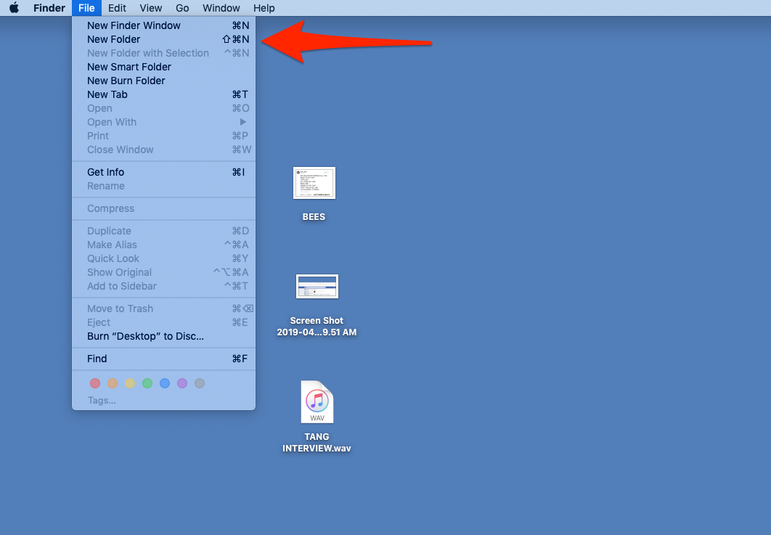Choose New Finder Window
This screenshot has width=771, height=535.
pos(134,25)
